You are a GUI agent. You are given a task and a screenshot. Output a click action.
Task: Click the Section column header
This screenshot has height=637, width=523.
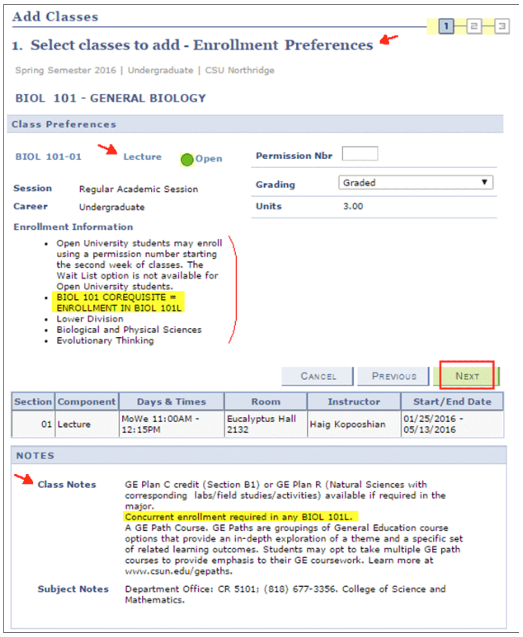tap(33, 402)
